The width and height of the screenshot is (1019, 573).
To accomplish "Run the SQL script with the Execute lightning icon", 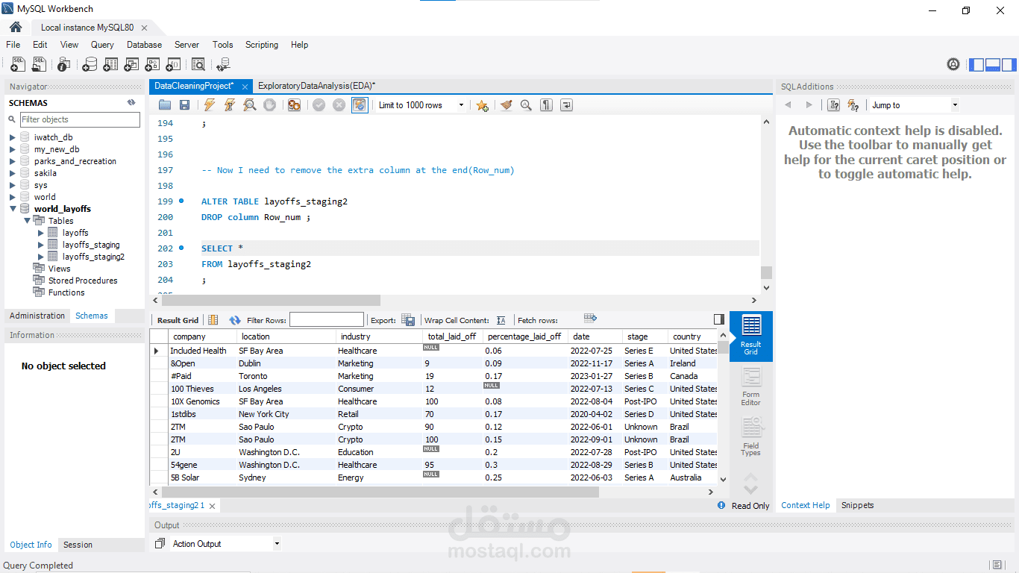I will [x=209, y=104].
